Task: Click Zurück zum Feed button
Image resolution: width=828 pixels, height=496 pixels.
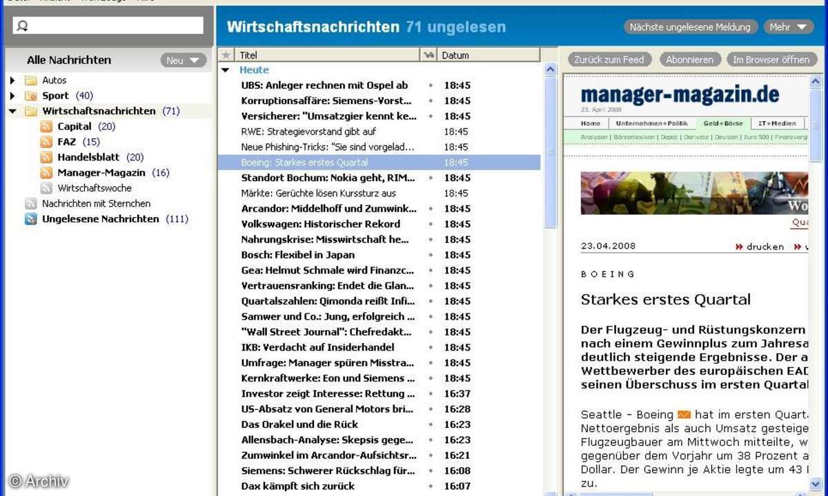Action: pos(609,60)
